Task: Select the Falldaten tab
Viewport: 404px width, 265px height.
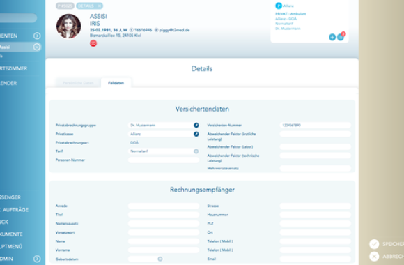Action: 116,83
